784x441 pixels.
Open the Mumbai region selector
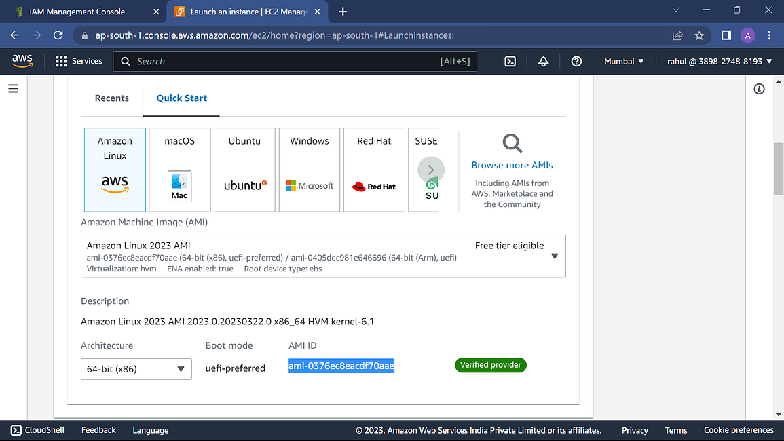point(624,62)
